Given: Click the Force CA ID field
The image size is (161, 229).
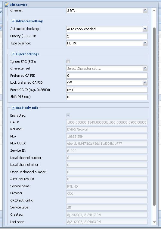Looking at the screenshot, I should coord(107,90).
